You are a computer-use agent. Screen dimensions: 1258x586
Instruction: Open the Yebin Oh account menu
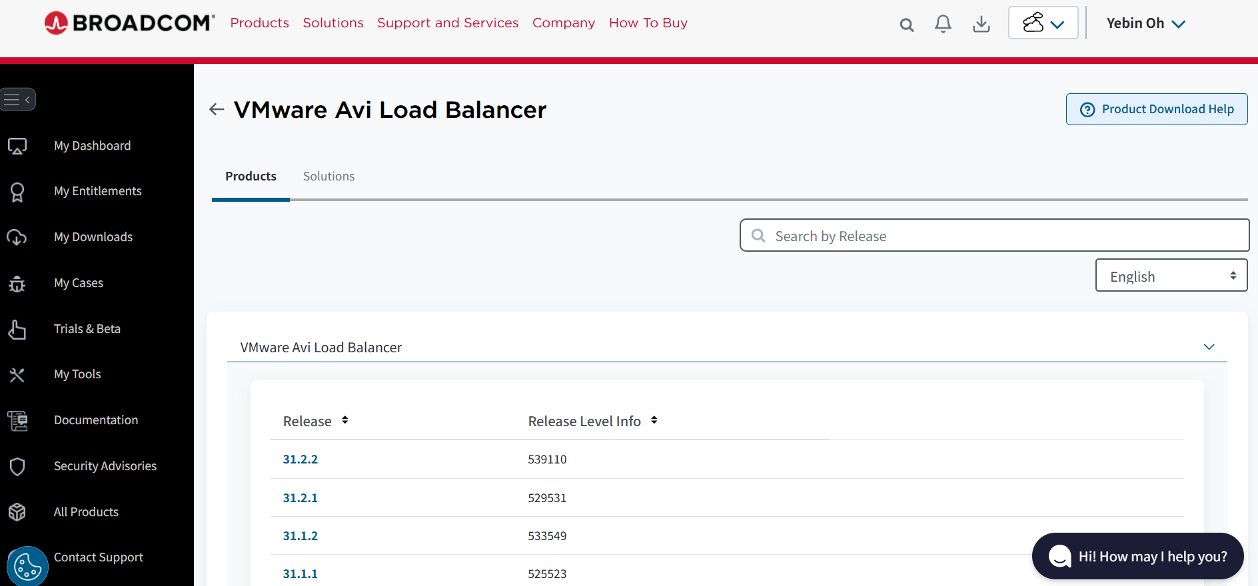[1146, 23]
